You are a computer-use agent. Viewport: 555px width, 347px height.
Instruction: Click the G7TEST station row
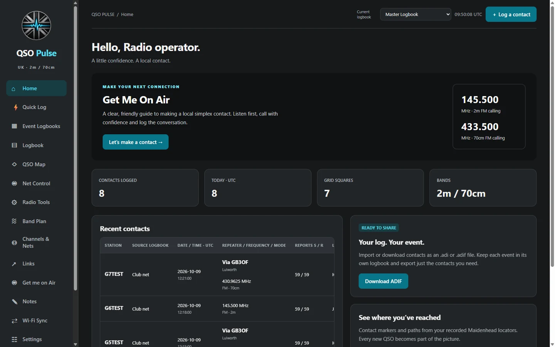217,275
